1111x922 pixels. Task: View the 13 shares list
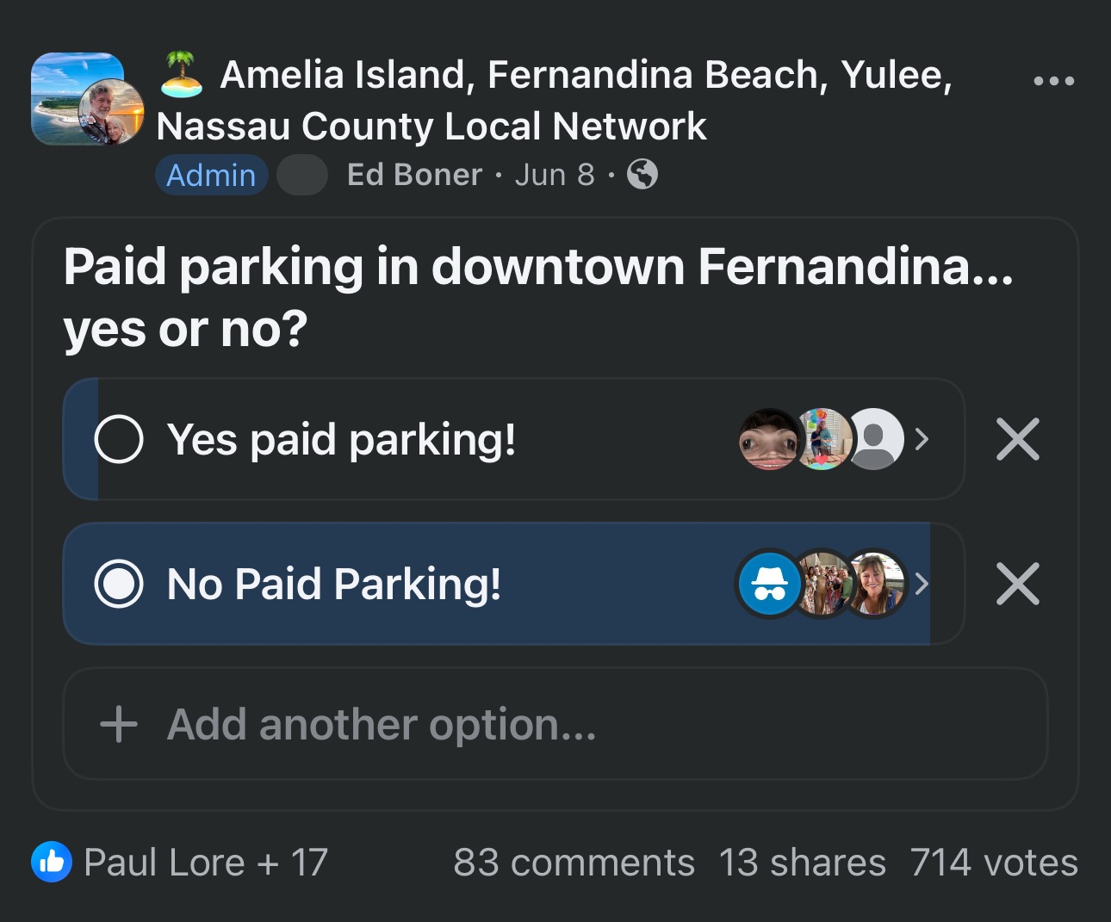tap(802, 863)
